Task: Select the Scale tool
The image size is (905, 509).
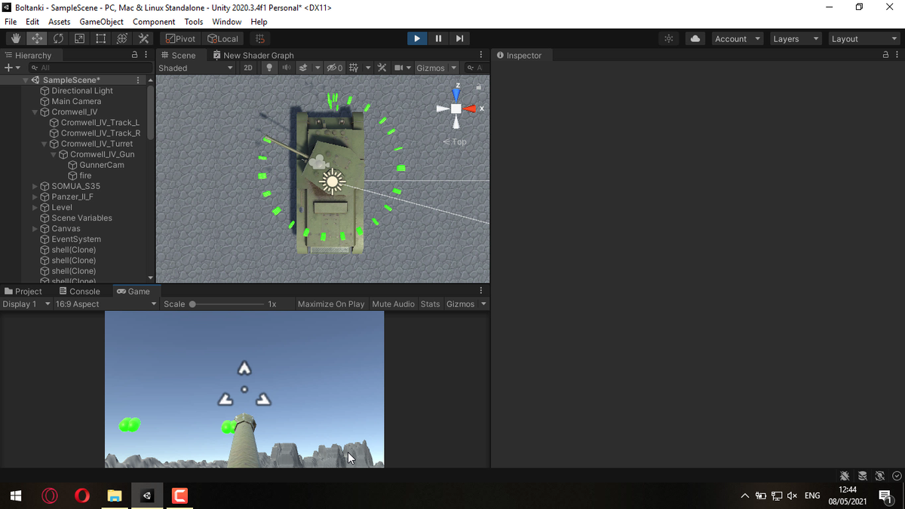Action: (x=78, y=38)
